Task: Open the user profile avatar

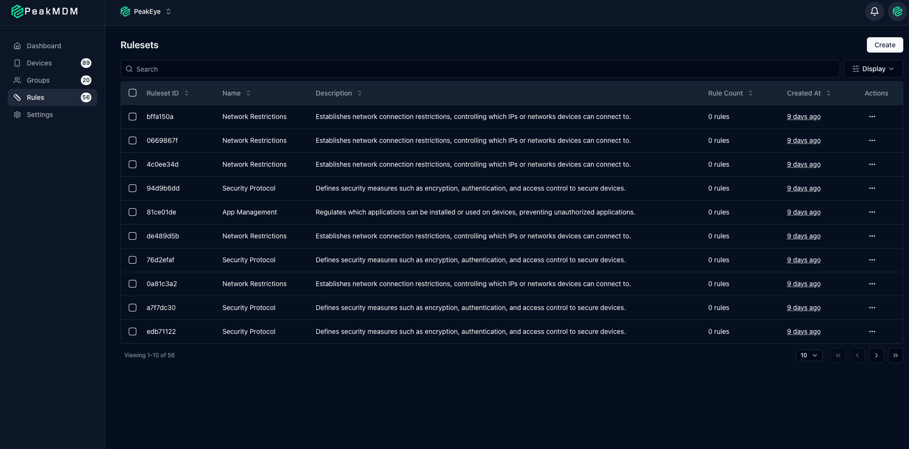Action: coord(898,11)
